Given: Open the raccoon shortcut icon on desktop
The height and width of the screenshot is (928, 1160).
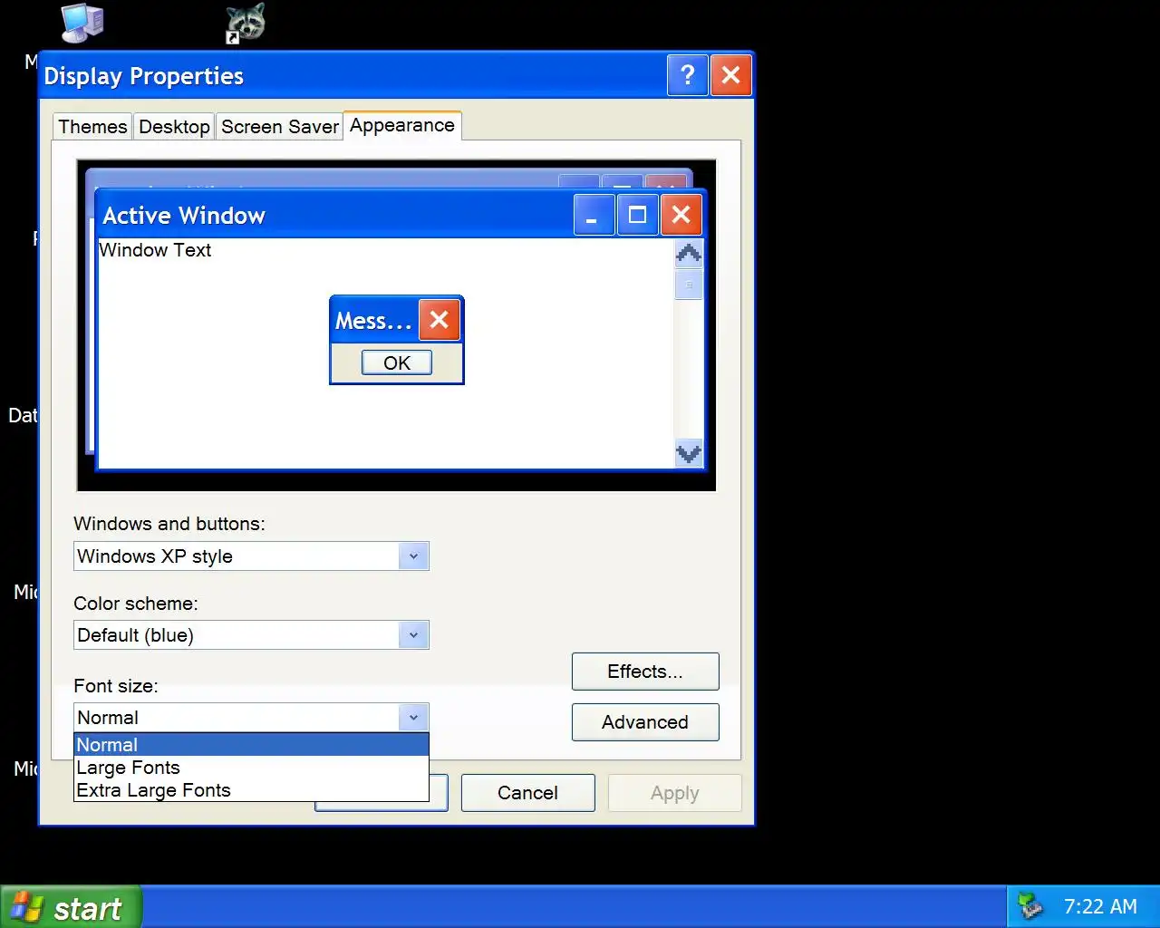Looking at the screenshot, I should (246, 23).
